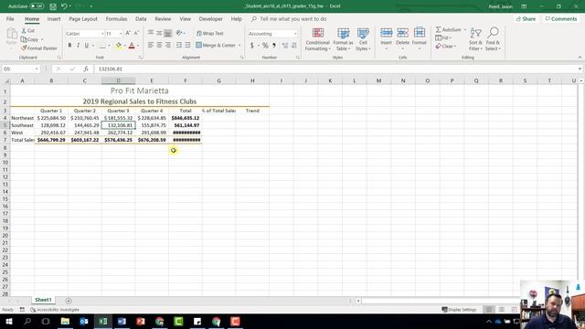The width and height of the screenshot is (585, 329).
Task: Open the number format dropdown
Action: [295, 34]
